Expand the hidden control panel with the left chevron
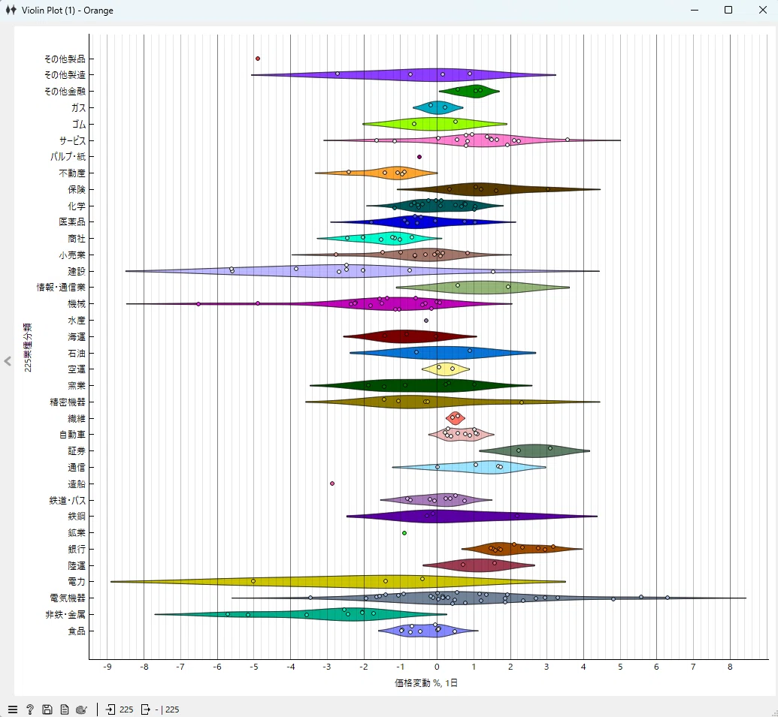 (x=8, y=361)
